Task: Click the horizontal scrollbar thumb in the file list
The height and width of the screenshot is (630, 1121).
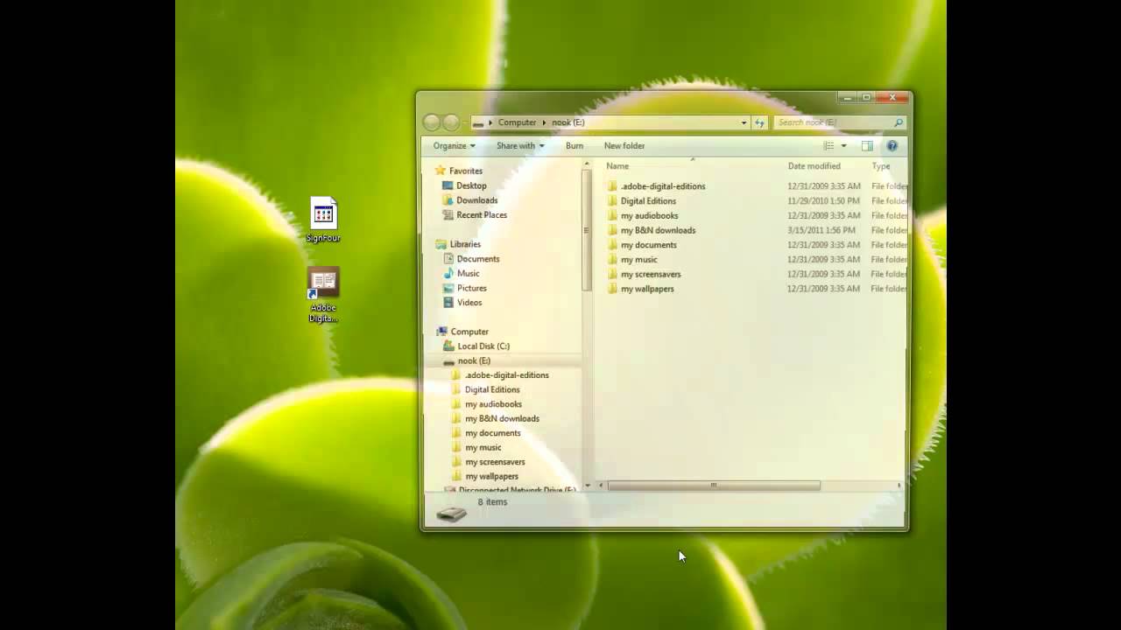Action: pyautogui.click(x=714, y=486)
